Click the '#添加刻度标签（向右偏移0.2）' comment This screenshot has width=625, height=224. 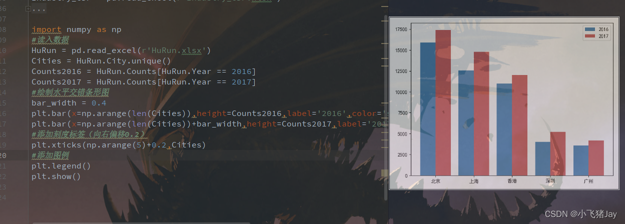pyautogui.click(x=89, y=134)
